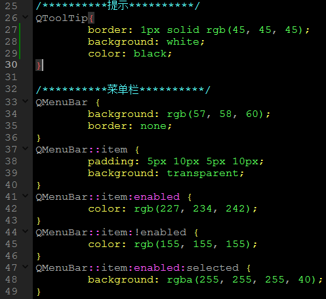
Task: Click the 菜单栏 comment heading
Action: coord(123,89)
